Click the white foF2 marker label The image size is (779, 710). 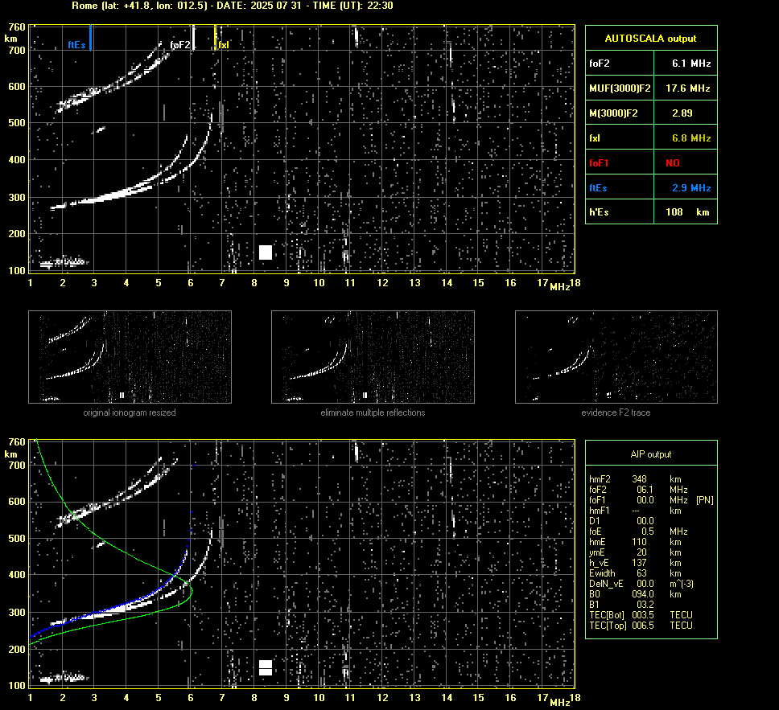click(179, 45)
